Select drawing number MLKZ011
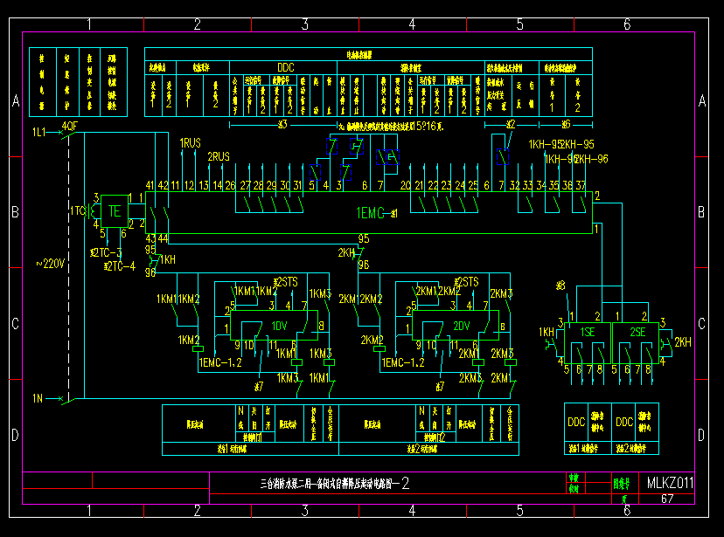 tap(670, 483)
